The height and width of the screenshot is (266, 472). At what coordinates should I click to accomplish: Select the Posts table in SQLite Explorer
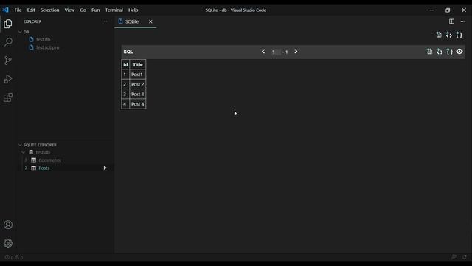pyautogui.click(x=44, y=168)
